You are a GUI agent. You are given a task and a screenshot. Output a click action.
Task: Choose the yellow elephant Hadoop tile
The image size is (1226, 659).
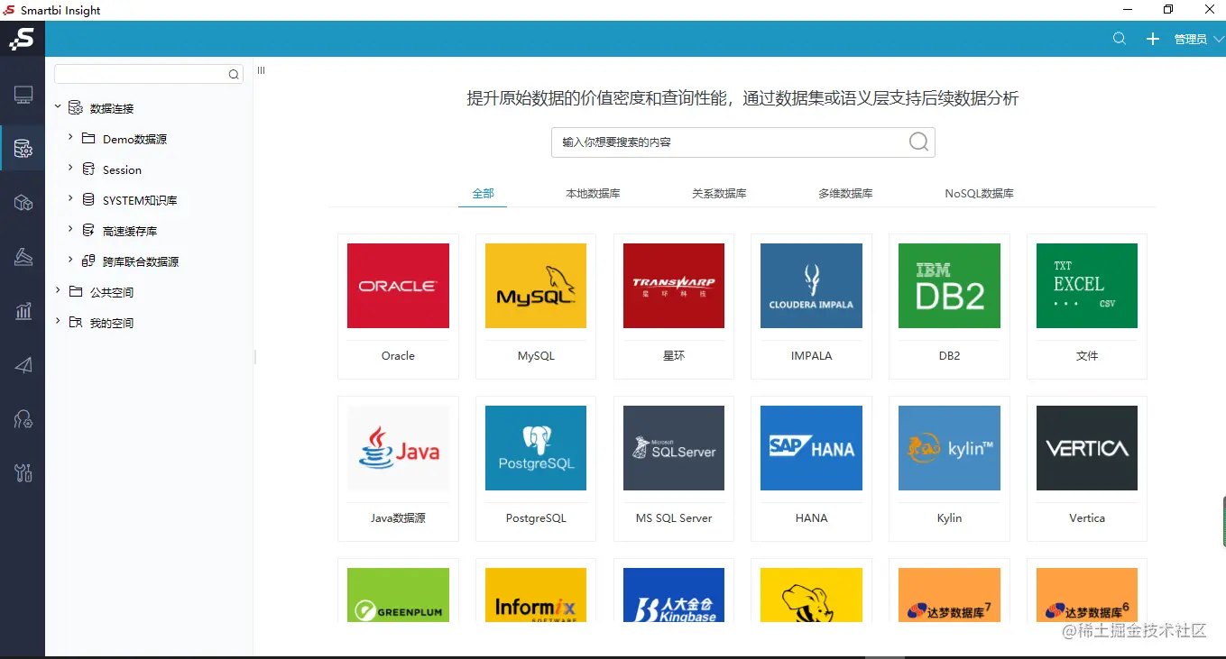(811, 591)
